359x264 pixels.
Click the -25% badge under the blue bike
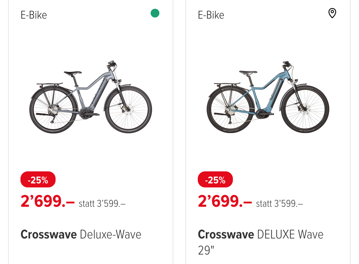click(215, 180)
